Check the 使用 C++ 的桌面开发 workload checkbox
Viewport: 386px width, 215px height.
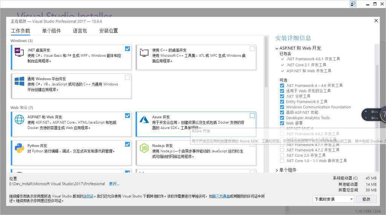coord(252,48)
